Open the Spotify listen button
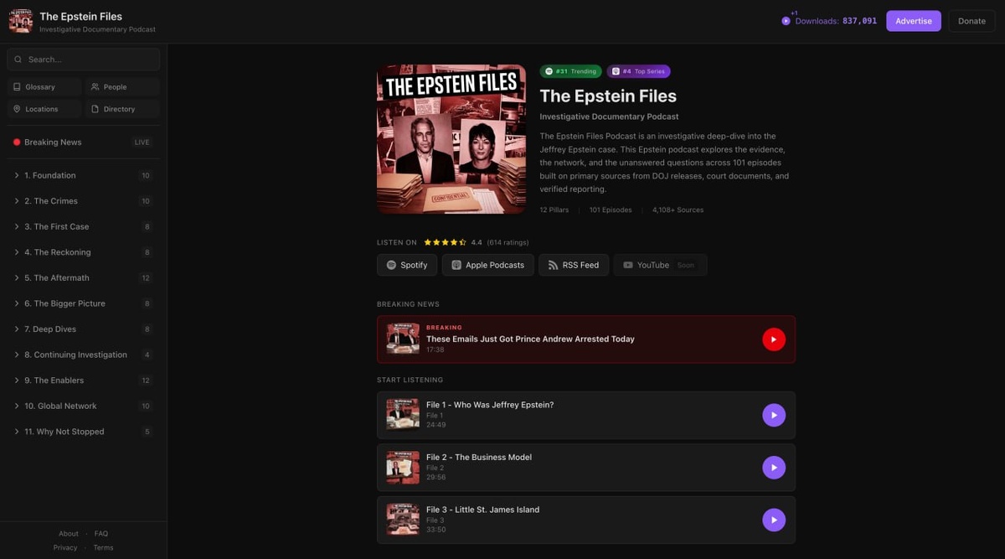 click(x=407, y=265)
